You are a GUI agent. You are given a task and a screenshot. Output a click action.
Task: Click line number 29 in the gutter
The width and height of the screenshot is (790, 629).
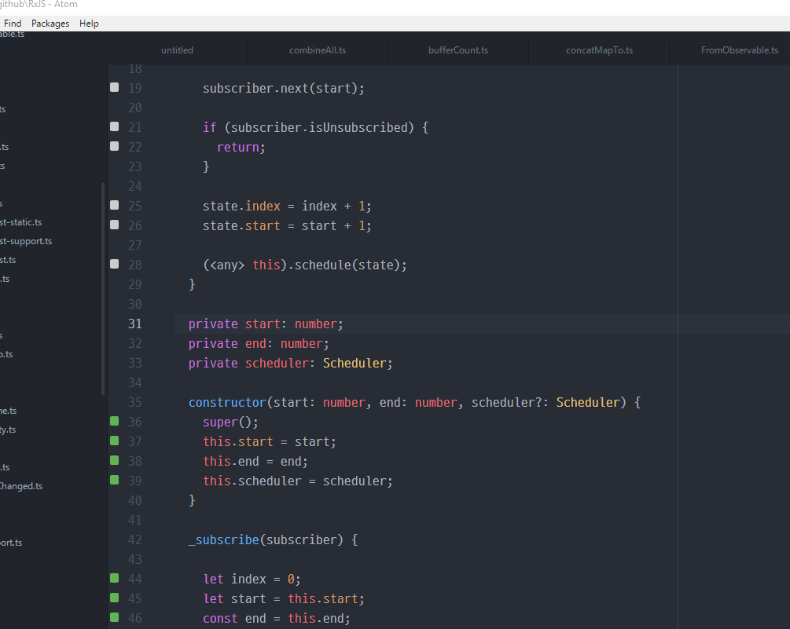135,284
